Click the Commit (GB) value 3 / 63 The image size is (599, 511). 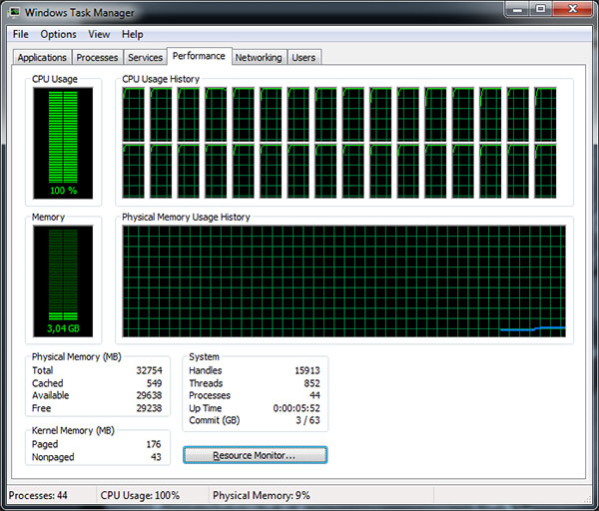click(x=307, y=420)
